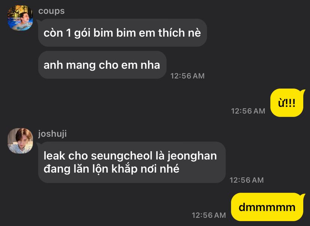This screenshot has width=310, height=226.
Task: Click timestamp beside "anh mang cho em nha"
Action: (x=188, y=76)
